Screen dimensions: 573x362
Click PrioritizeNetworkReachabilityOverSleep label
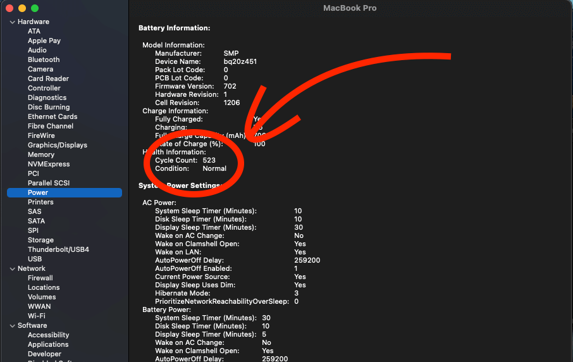222,302
